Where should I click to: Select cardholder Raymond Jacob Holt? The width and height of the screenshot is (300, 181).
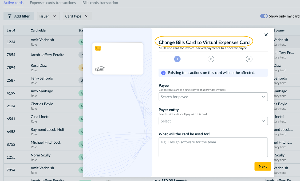pos(48,129)
